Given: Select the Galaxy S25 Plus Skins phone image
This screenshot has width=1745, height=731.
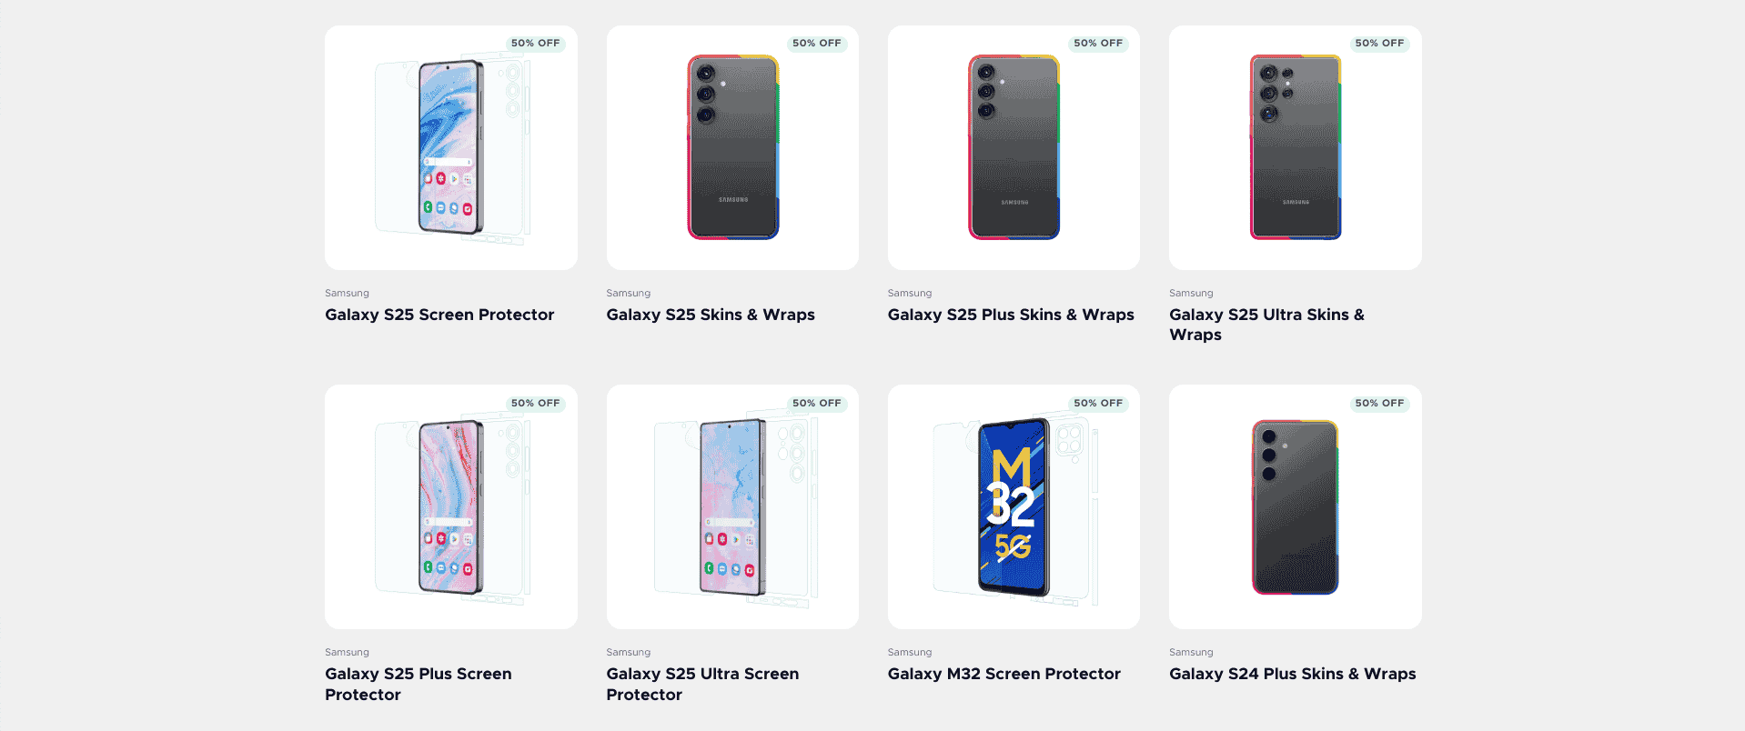Looking at the screenshot, I should coord(1014,148).
